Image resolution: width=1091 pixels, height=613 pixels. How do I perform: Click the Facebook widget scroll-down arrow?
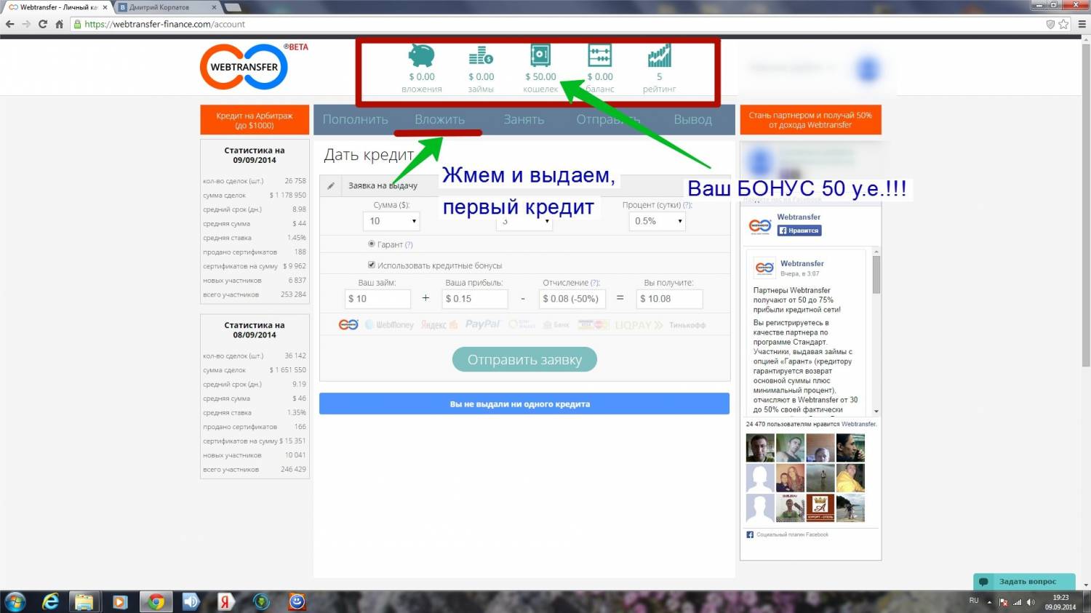click(x=876, y=411)
